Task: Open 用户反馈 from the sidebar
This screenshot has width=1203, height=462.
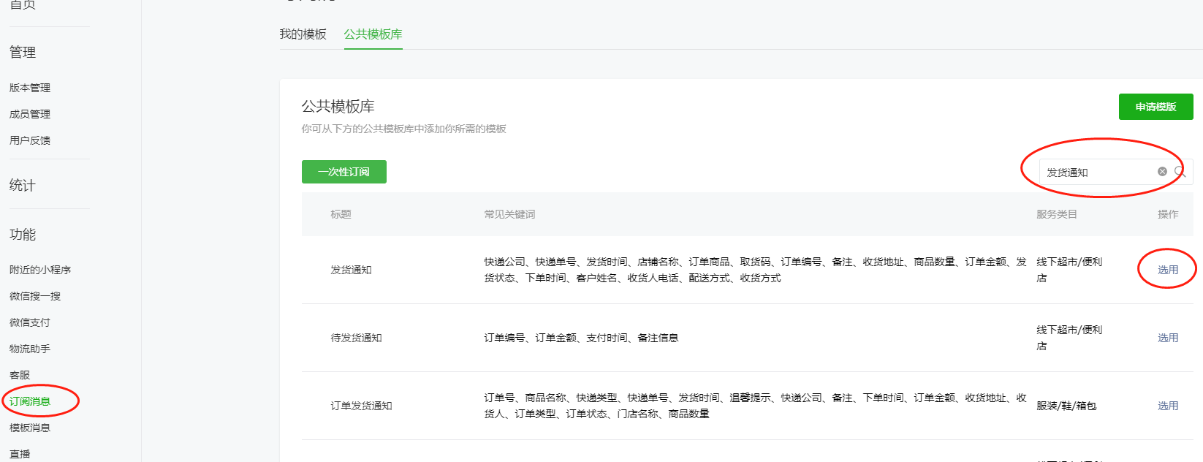Action: (x=30, y=140)
